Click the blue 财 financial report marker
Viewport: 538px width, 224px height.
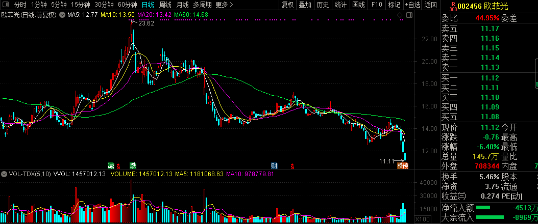click(x=274, y=166)
